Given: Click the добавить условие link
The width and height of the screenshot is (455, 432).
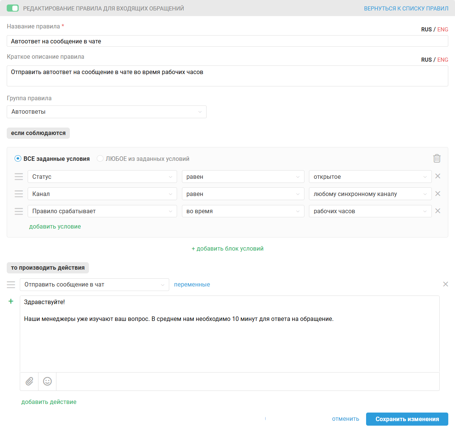Looking at the screenshot, I should tap(55, 226).
